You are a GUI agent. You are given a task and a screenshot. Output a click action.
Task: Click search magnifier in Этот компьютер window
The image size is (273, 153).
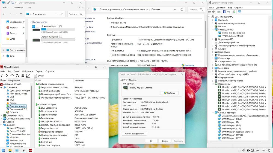click(81, 14)
